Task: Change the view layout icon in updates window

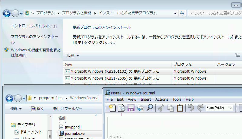Action: (237, 55)
